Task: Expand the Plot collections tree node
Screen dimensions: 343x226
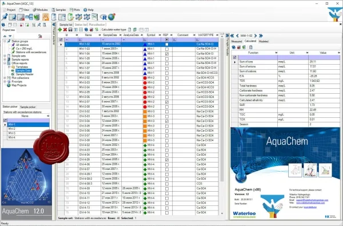Action: (x=5, y=78)
